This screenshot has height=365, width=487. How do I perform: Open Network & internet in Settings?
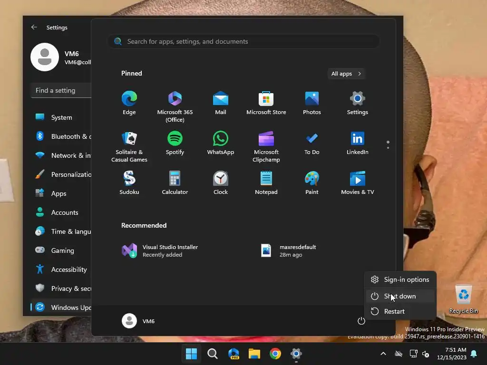pyautogui.click(x=61, y=155)
